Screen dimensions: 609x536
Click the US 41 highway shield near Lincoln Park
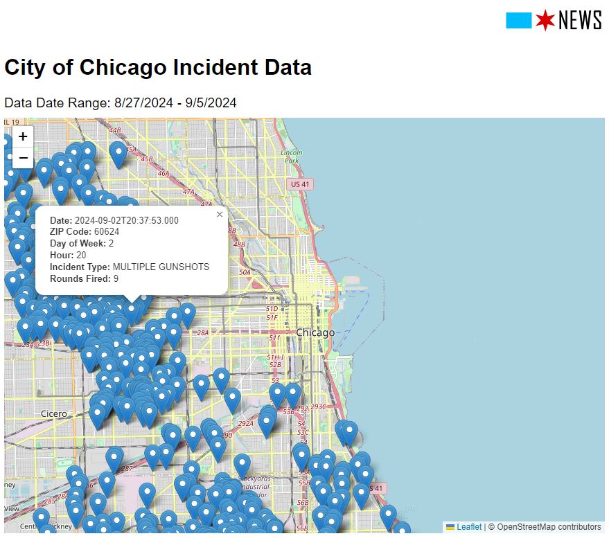pyautogui.click(x=301, y=184)
